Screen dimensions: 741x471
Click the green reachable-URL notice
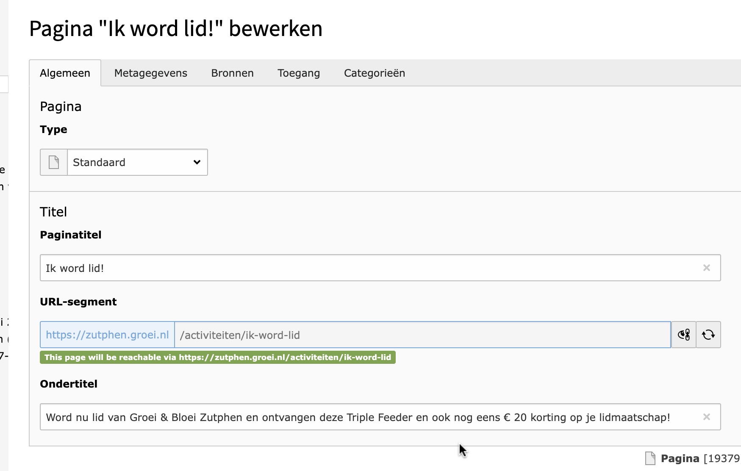(217, 357)
